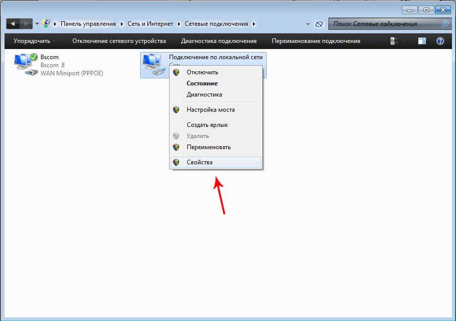Viewport: 456px width, 321px height.
Task: Open the recent locations dropdown arrow
Action: pos(37,24)
